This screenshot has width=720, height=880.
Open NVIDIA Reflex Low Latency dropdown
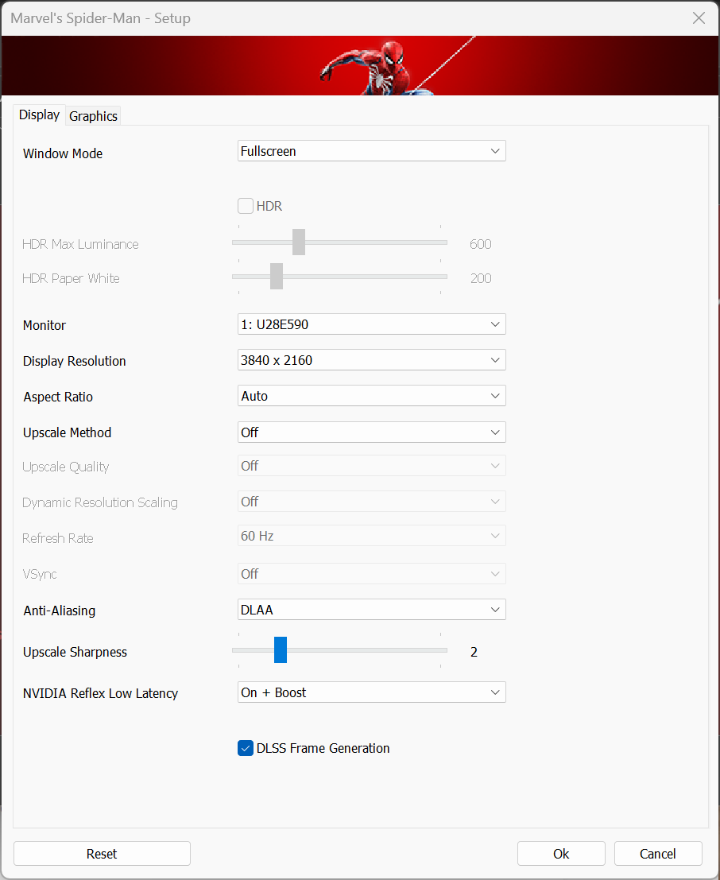(371, 692)
